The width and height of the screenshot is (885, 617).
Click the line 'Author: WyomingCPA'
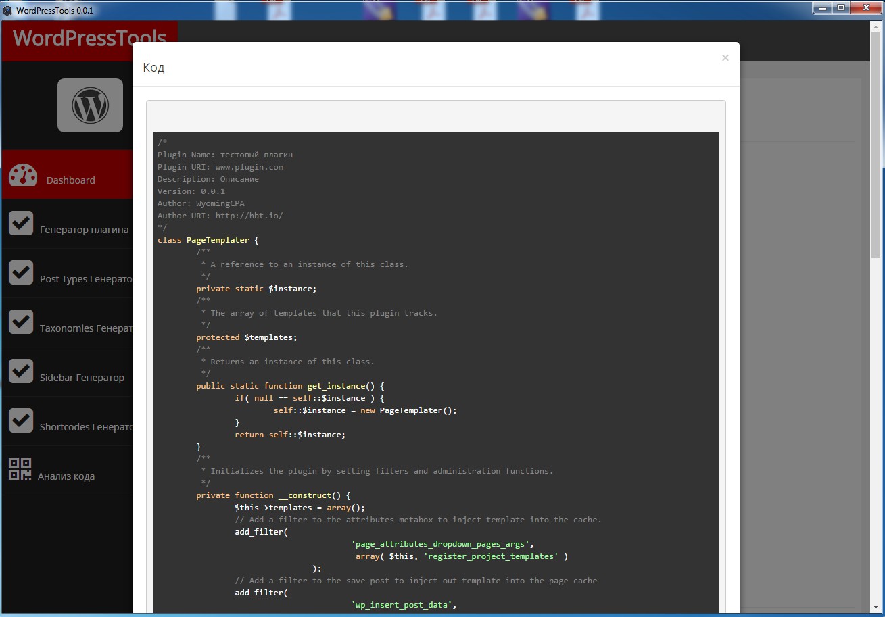pyautogui.click(x=201, y=203)
